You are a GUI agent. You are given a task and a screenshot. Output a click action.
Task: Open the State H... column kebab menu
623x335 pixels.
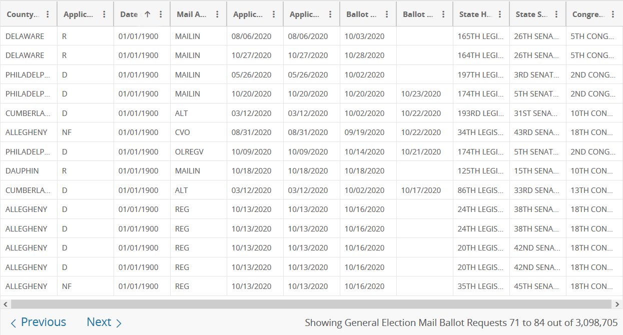pyautogui.click(x=500, y=14)
